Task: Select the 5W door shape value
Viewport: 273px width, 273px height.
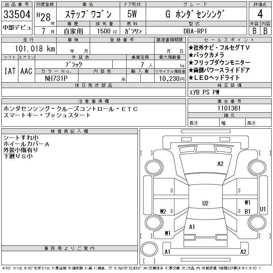Action: click(132, 14)
